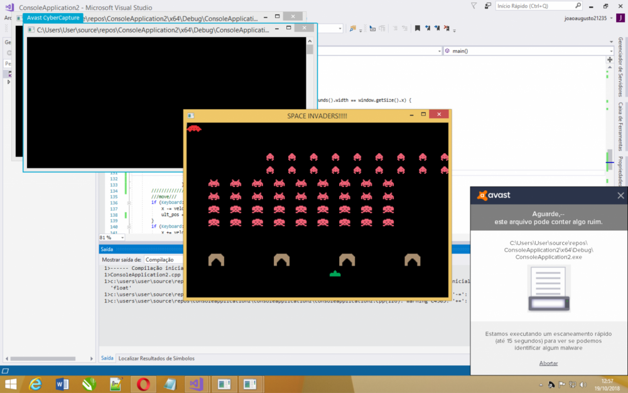The image size is (628, 393).
Task: Close the Avast scan popup
Action: click(x=620, y=195)
